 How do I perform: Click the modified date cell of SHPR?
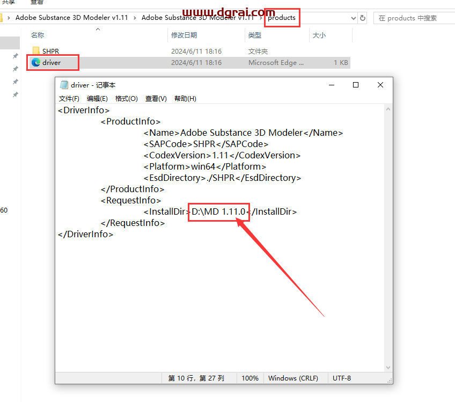[196, 52]
